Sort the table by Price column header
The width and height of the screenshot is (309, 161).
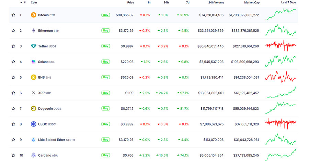[130, 2]
